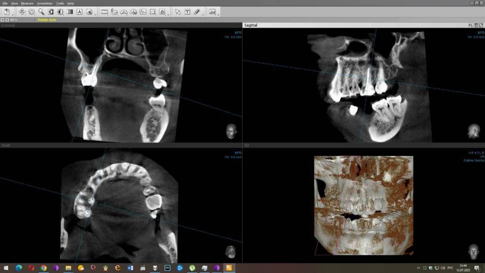Screen dimensions: 485x273
Task: Click the left arrow button beside MPR
Action: (x=2, y=20)
